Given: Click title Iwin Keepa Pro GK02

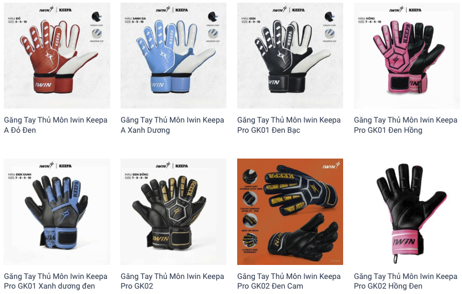Looking at the screenshot, I should coord(172,281).
